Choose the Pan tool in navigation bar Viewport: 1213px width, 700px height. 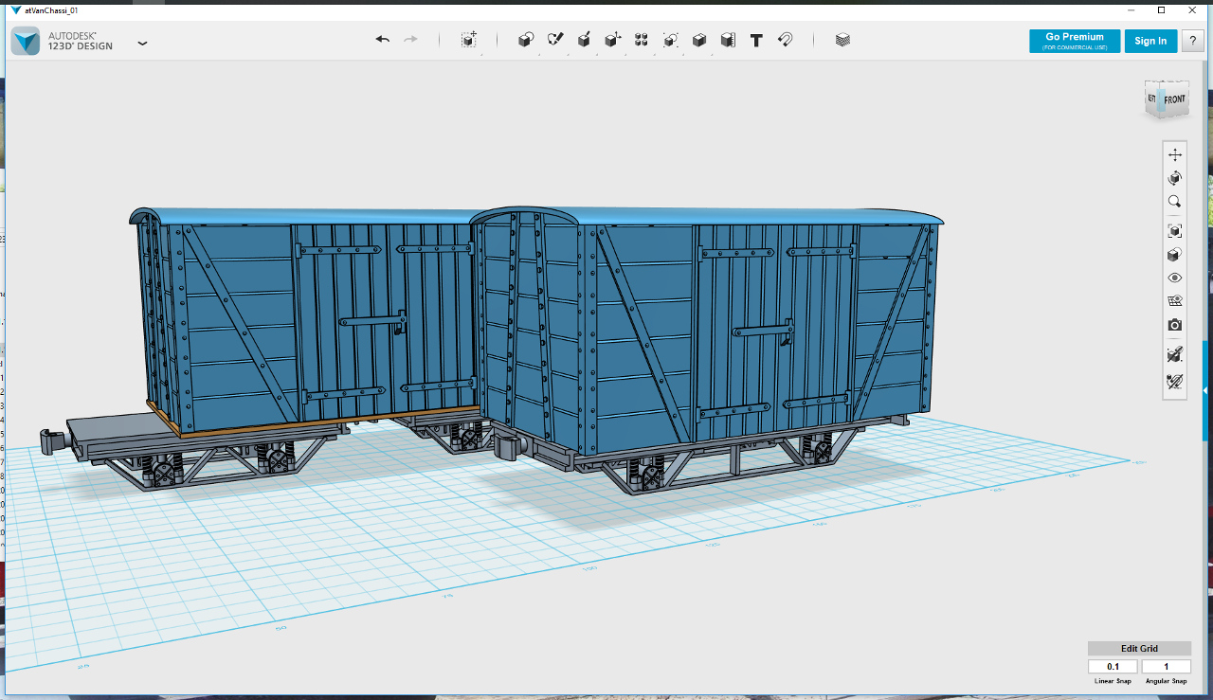point(1175,154)
